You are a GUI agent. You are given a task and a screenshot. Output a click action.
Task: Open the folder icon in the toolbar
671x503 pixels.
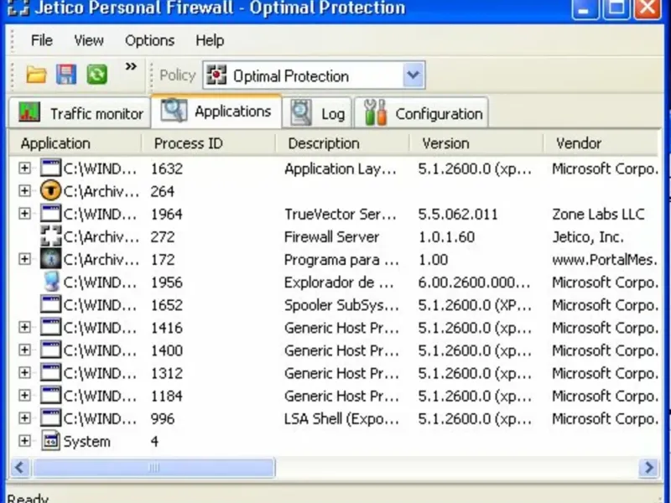click(36, 75)
